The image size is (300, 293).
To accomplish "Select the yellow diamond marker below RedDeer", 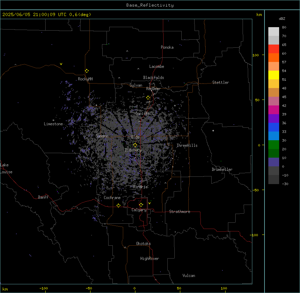I will (x=148, y=98).
